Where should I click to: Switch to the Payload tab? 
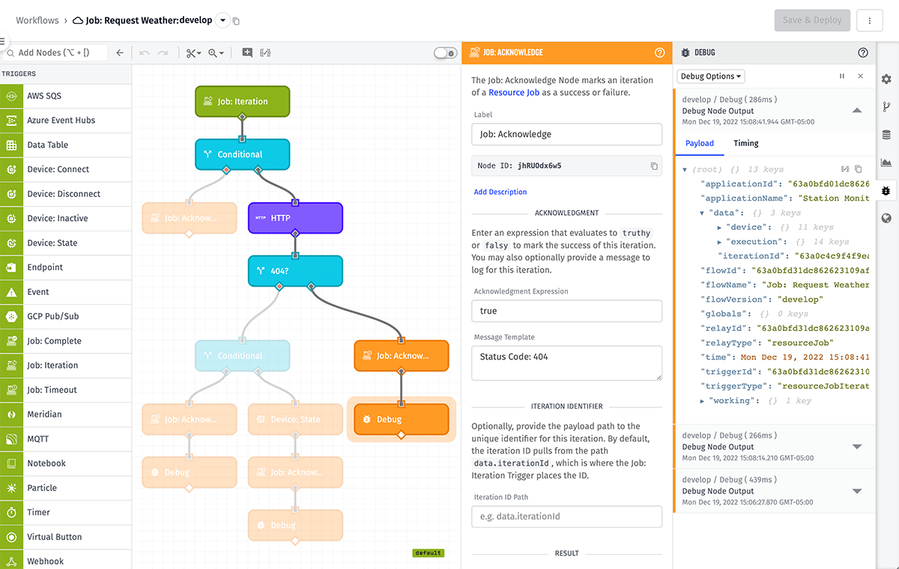[x=700, y=144]
